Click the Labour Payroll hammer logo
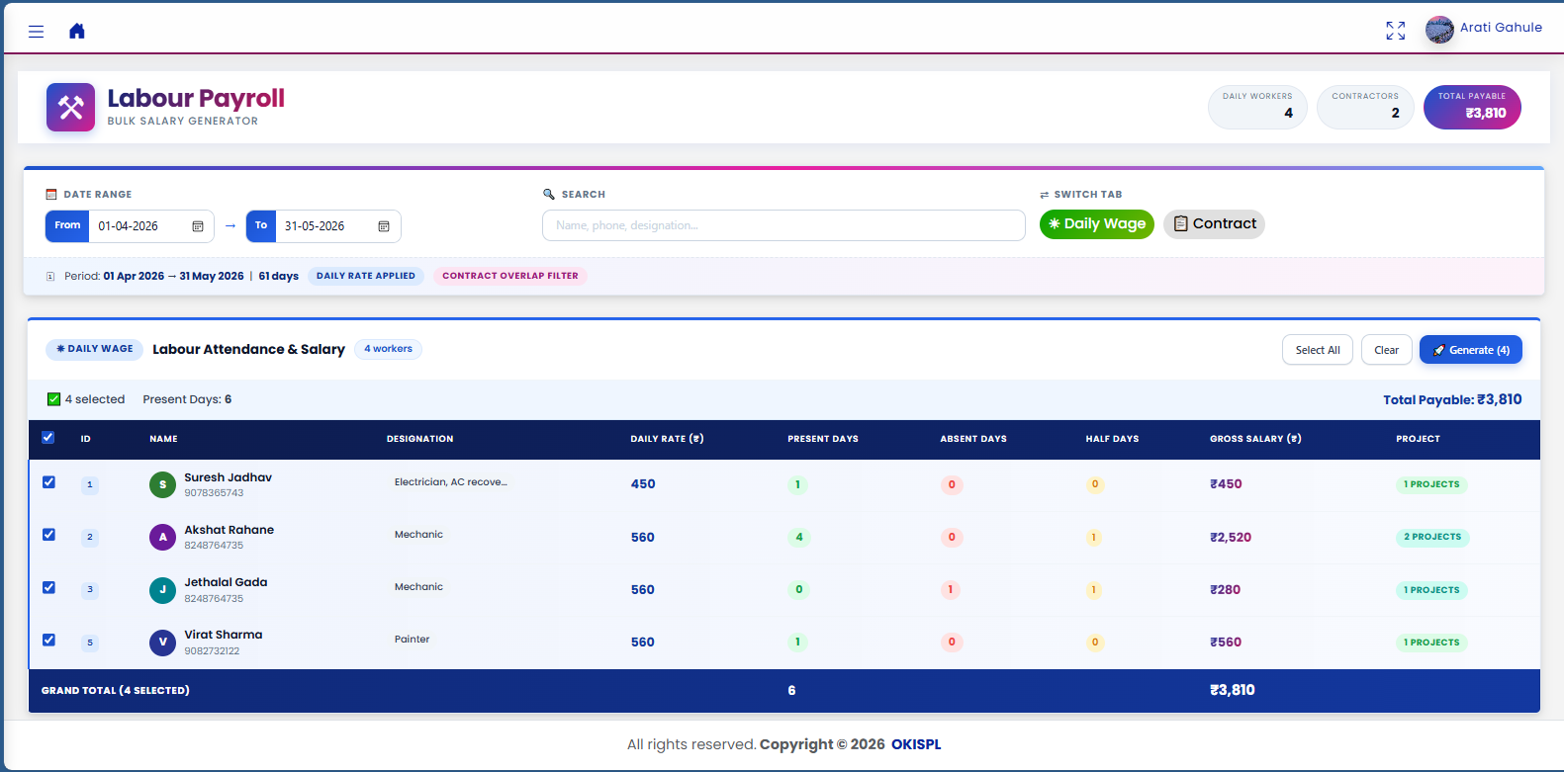 pos(70,107)
